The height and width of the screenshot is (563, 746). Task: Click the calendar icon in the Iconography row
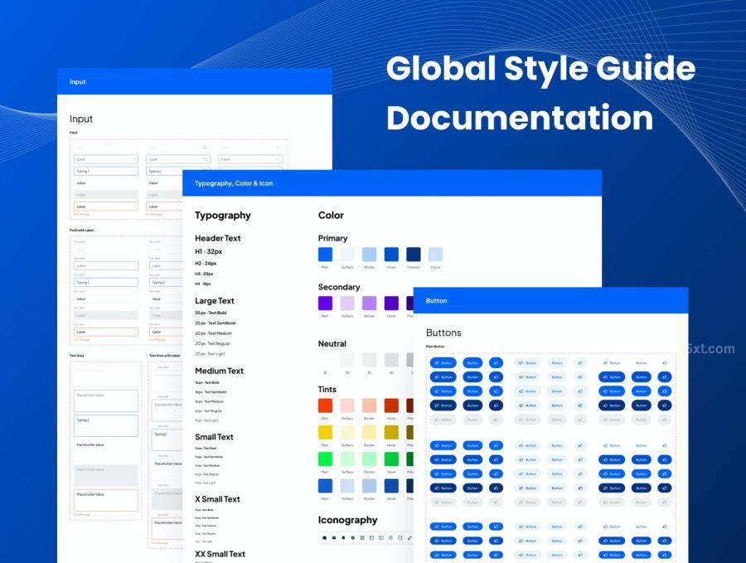(371, 538)
